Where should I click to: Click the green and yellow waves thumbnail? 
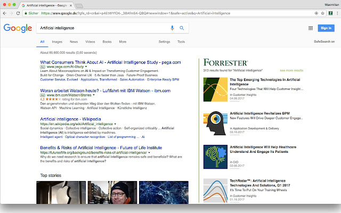215,89
